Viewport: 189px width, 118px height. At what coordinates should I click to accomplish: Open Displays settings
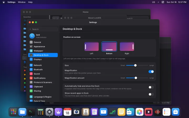tap(43, 59)
